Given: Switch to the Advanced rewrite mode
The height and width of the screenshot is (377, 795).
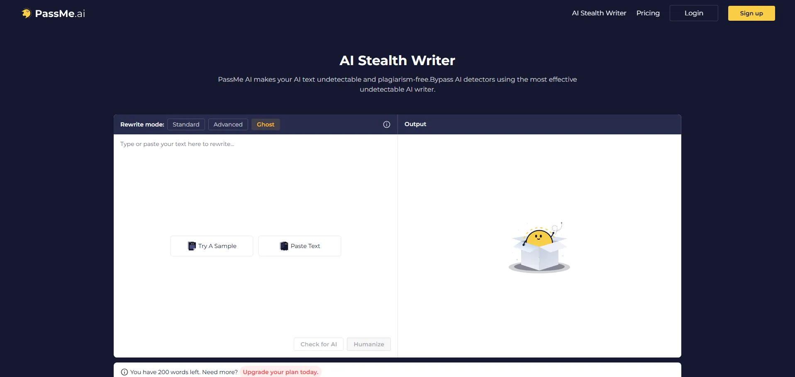Looking at the screenshot, I should tap(228, 124).
